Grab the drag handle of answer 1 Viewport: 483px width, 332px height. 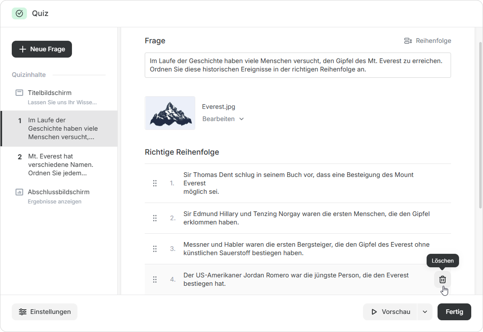point(155,183)
